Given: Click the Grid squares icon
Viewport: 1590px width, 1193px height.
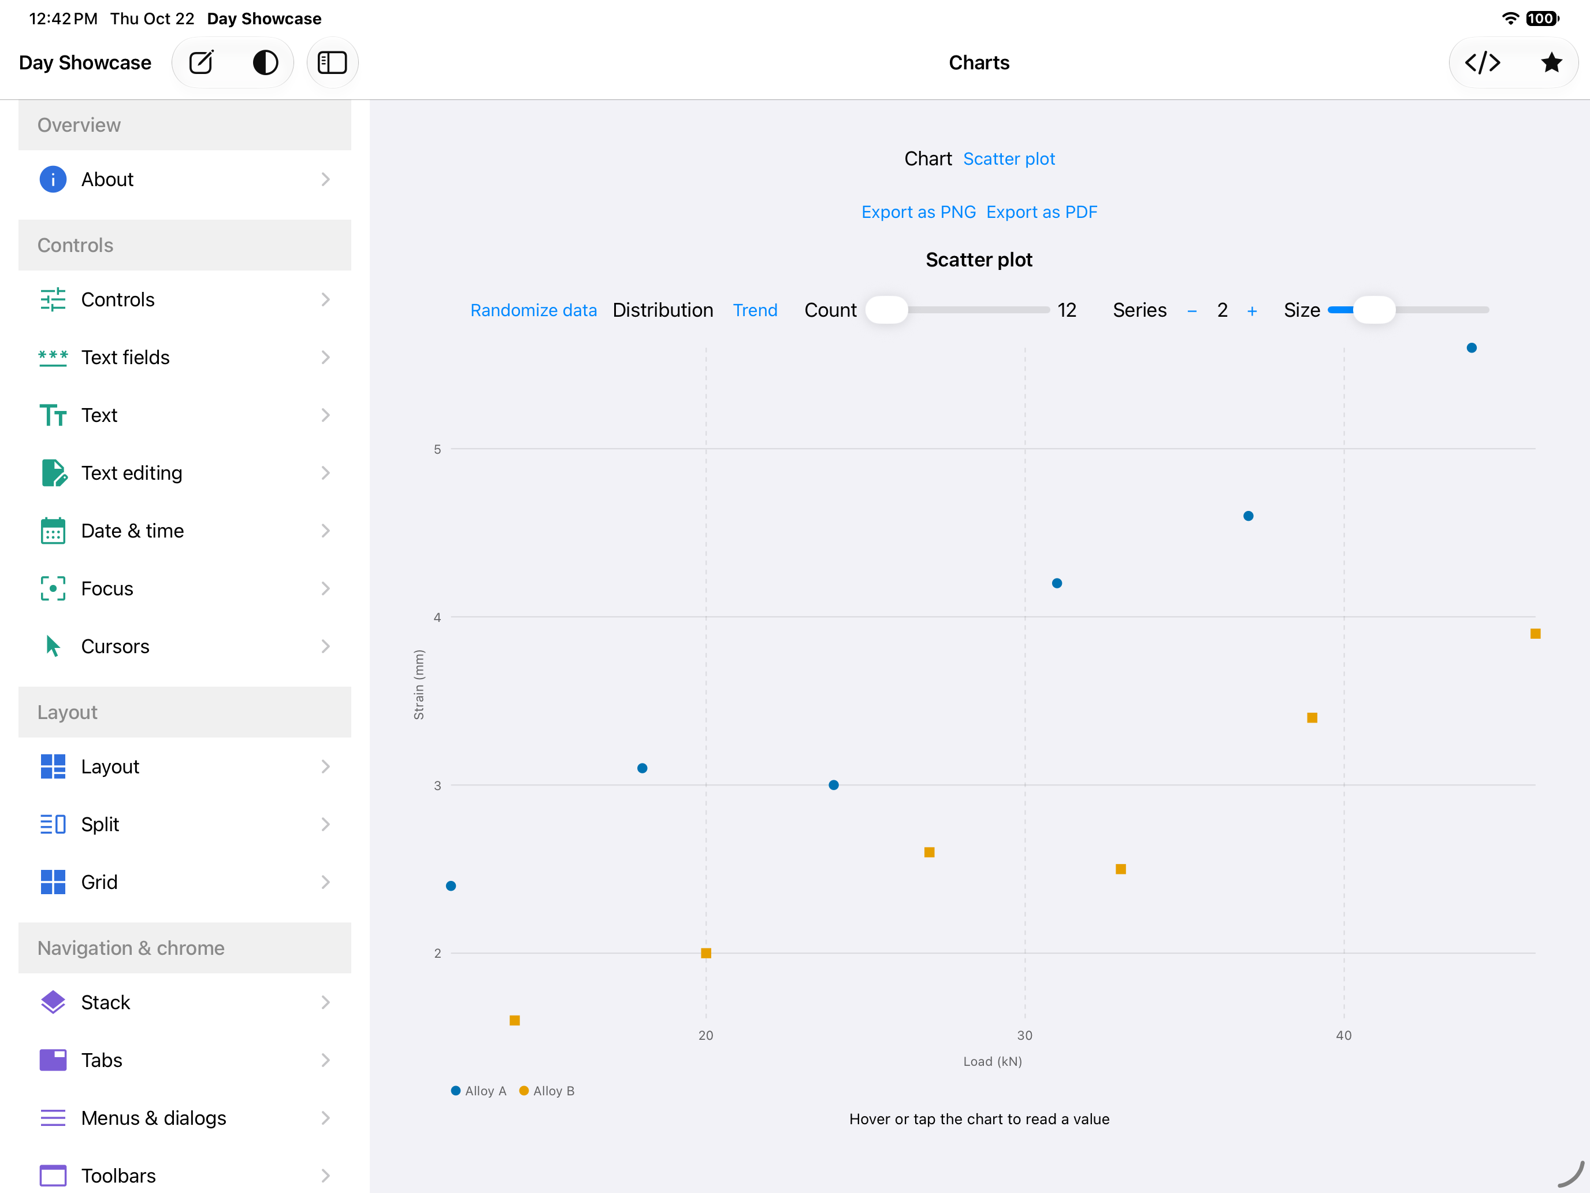Looking at the screenshot, I should tap(53, 881).
